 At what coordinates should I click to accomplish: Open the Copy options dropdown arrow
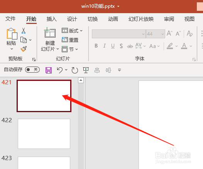pyautogui.click(x=30, y=40)
